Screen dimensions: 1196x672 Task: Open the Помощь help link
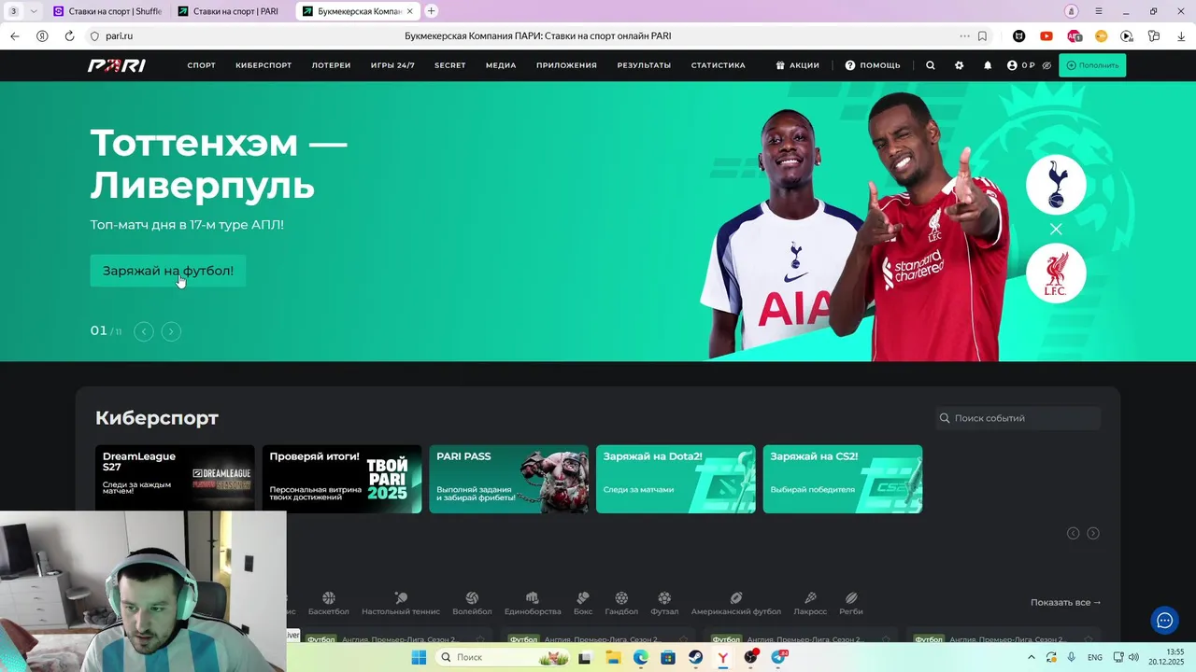pyautogui.click(x=873, y=65)
